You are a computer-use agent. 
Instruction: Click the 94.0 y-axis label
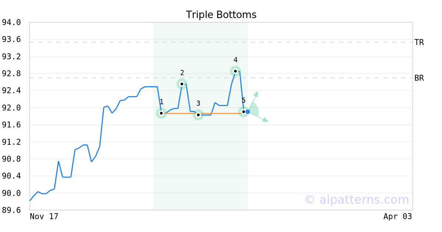click(x=11, y=22)
